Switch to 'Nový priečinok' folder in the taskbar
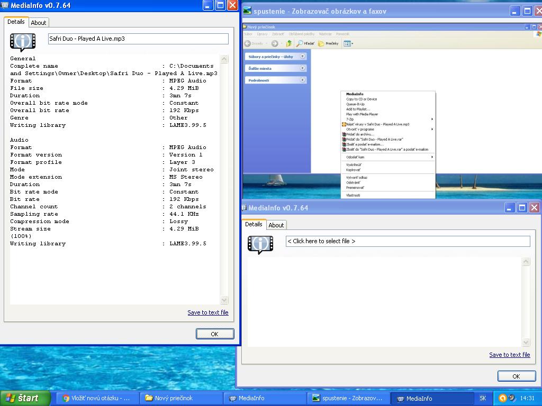Image resolution: width=542 pixels, height=406 pixels. click(x=178, y=398)
